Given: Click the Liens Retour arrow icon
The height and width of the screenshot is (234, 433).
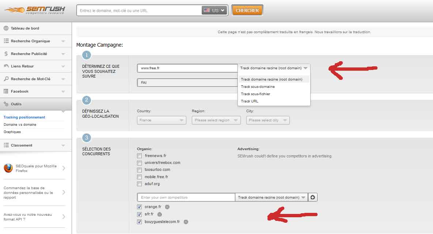Looking at the screenshot, I should (6, 66).
